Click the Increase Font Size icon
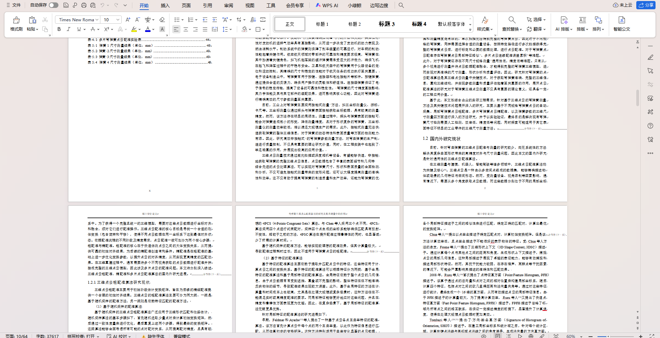660x338 pixels. (128, 20)
